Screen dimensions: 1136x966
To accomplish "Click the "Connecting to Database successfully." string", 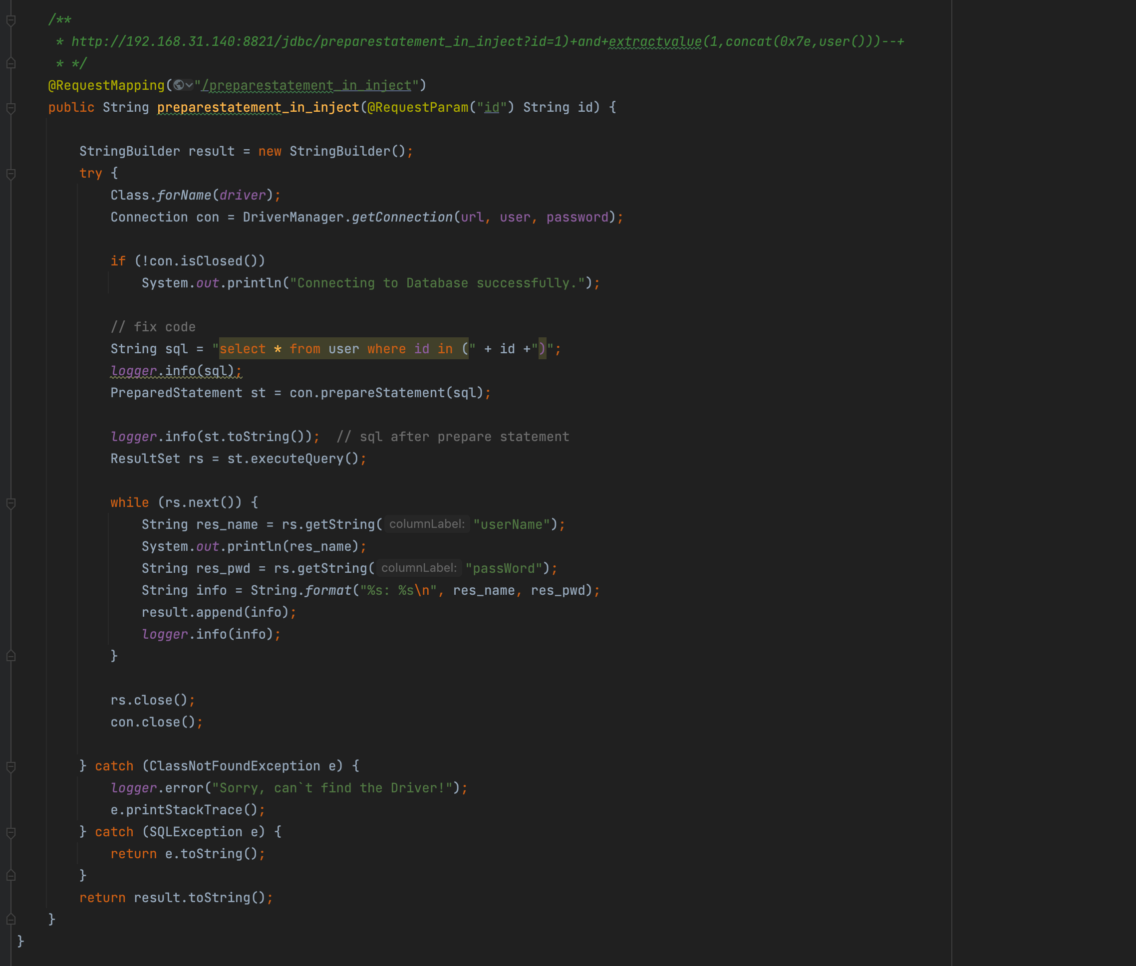I will click(437, 283).
